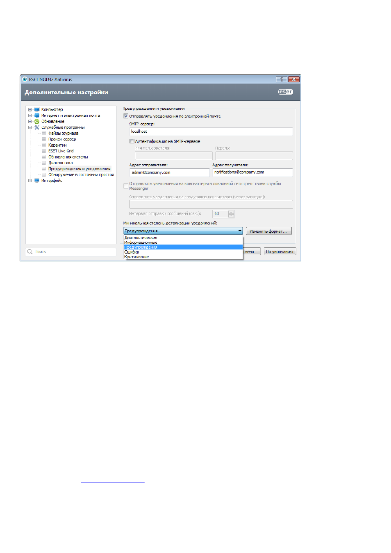This screenshot has height=553, width=391.
Task: Click the magnifier icon in search box
Action: 30,252
